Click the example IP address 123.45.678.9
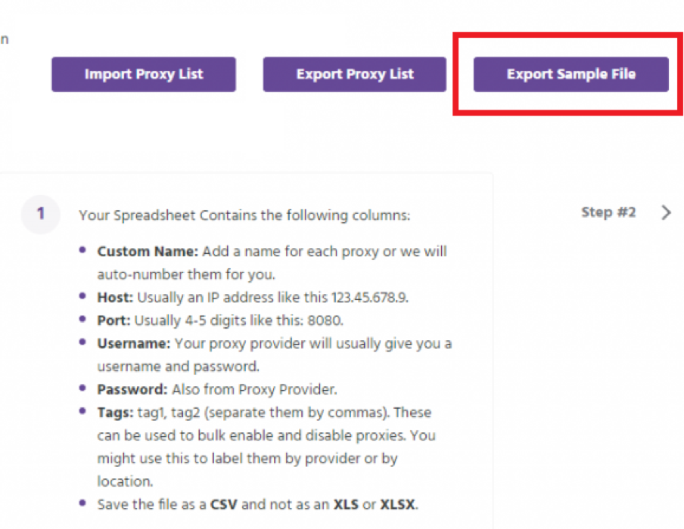 coord(369,297)
